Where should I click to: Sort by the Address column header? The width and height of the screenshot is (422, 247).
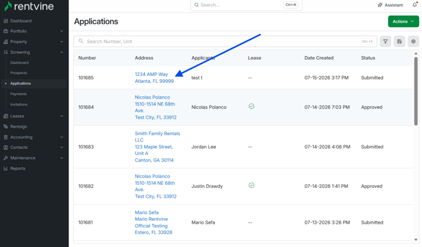tap(144, 58)
